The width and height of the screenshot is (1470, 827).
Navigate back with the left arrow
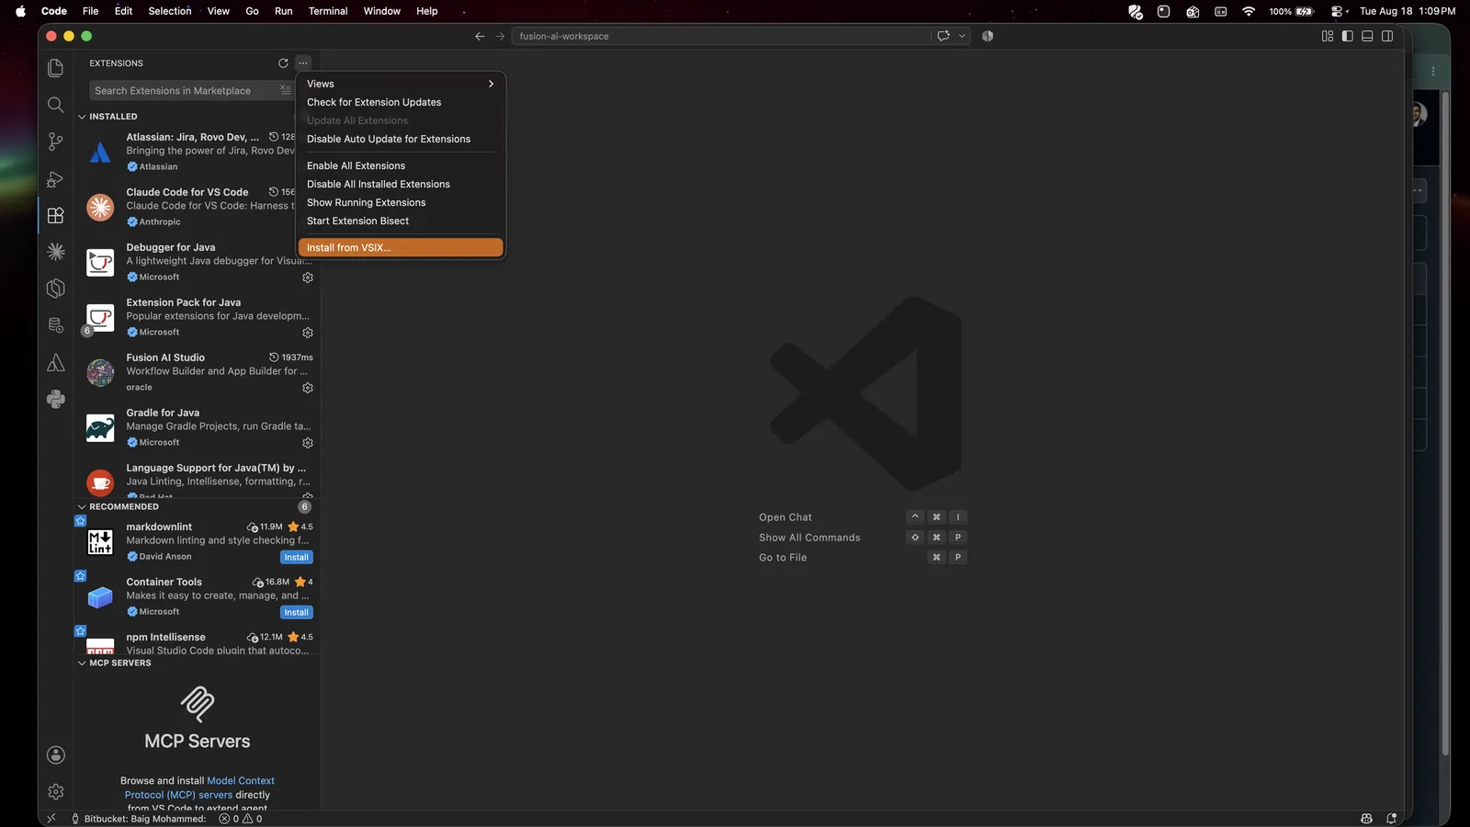(x=480, y=36)
